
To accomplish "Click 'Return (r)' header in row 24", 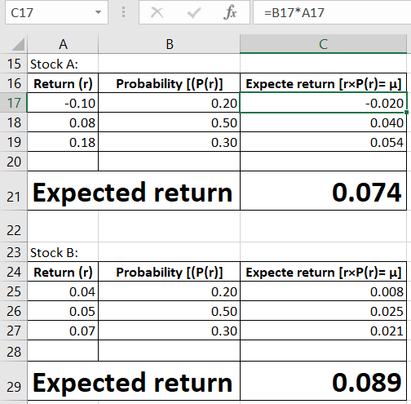I will coord(63,272).
